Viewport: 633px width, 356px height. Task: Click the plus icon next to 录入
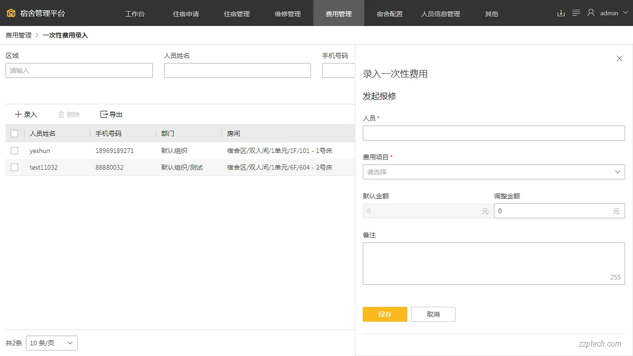point(18,114)
